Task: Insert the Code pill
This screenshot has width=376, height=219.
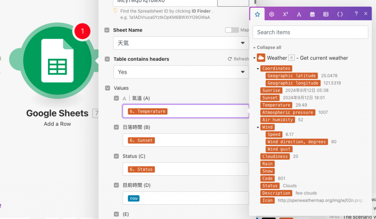Action: pyautogui.click(x=267, y=178)
